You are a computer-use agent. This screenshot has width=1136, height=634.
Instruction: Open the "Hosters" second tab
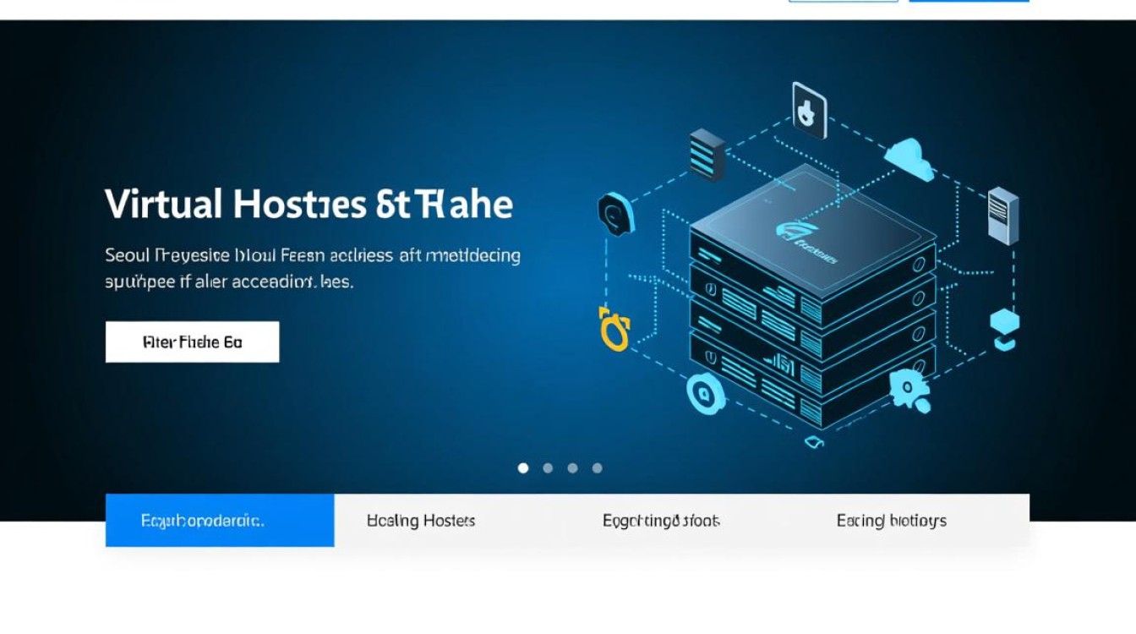coord(421,521)
